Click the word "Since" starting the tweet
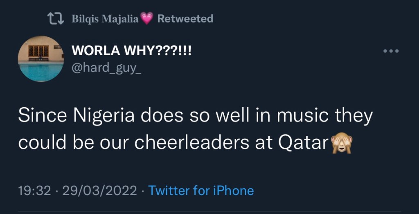The height and width of the screenshot is (214, 419). click(37, 117)
